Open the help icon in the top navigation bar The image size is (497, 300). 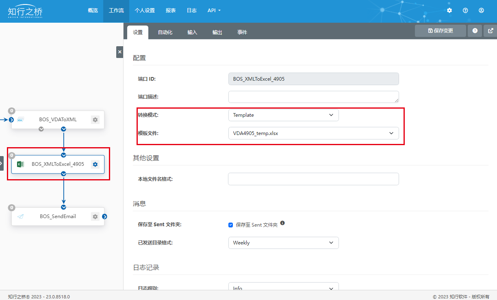[465, 11]
